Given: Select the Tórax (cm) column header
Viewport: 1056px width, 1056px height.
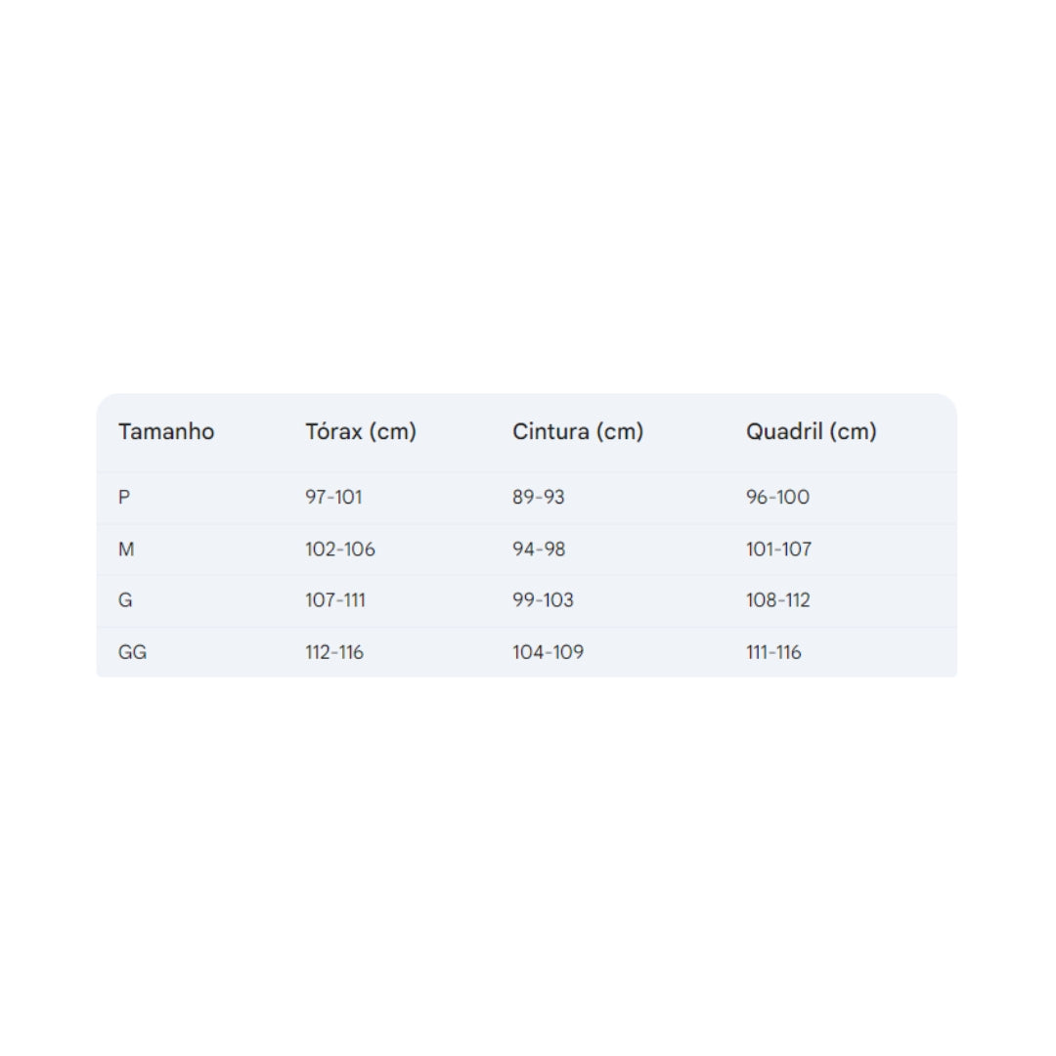Looking at the screenshot, I should (361, 431).
